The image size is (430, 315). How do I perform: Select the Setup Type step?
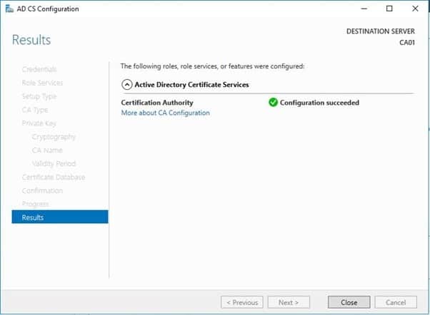point(39,96)
